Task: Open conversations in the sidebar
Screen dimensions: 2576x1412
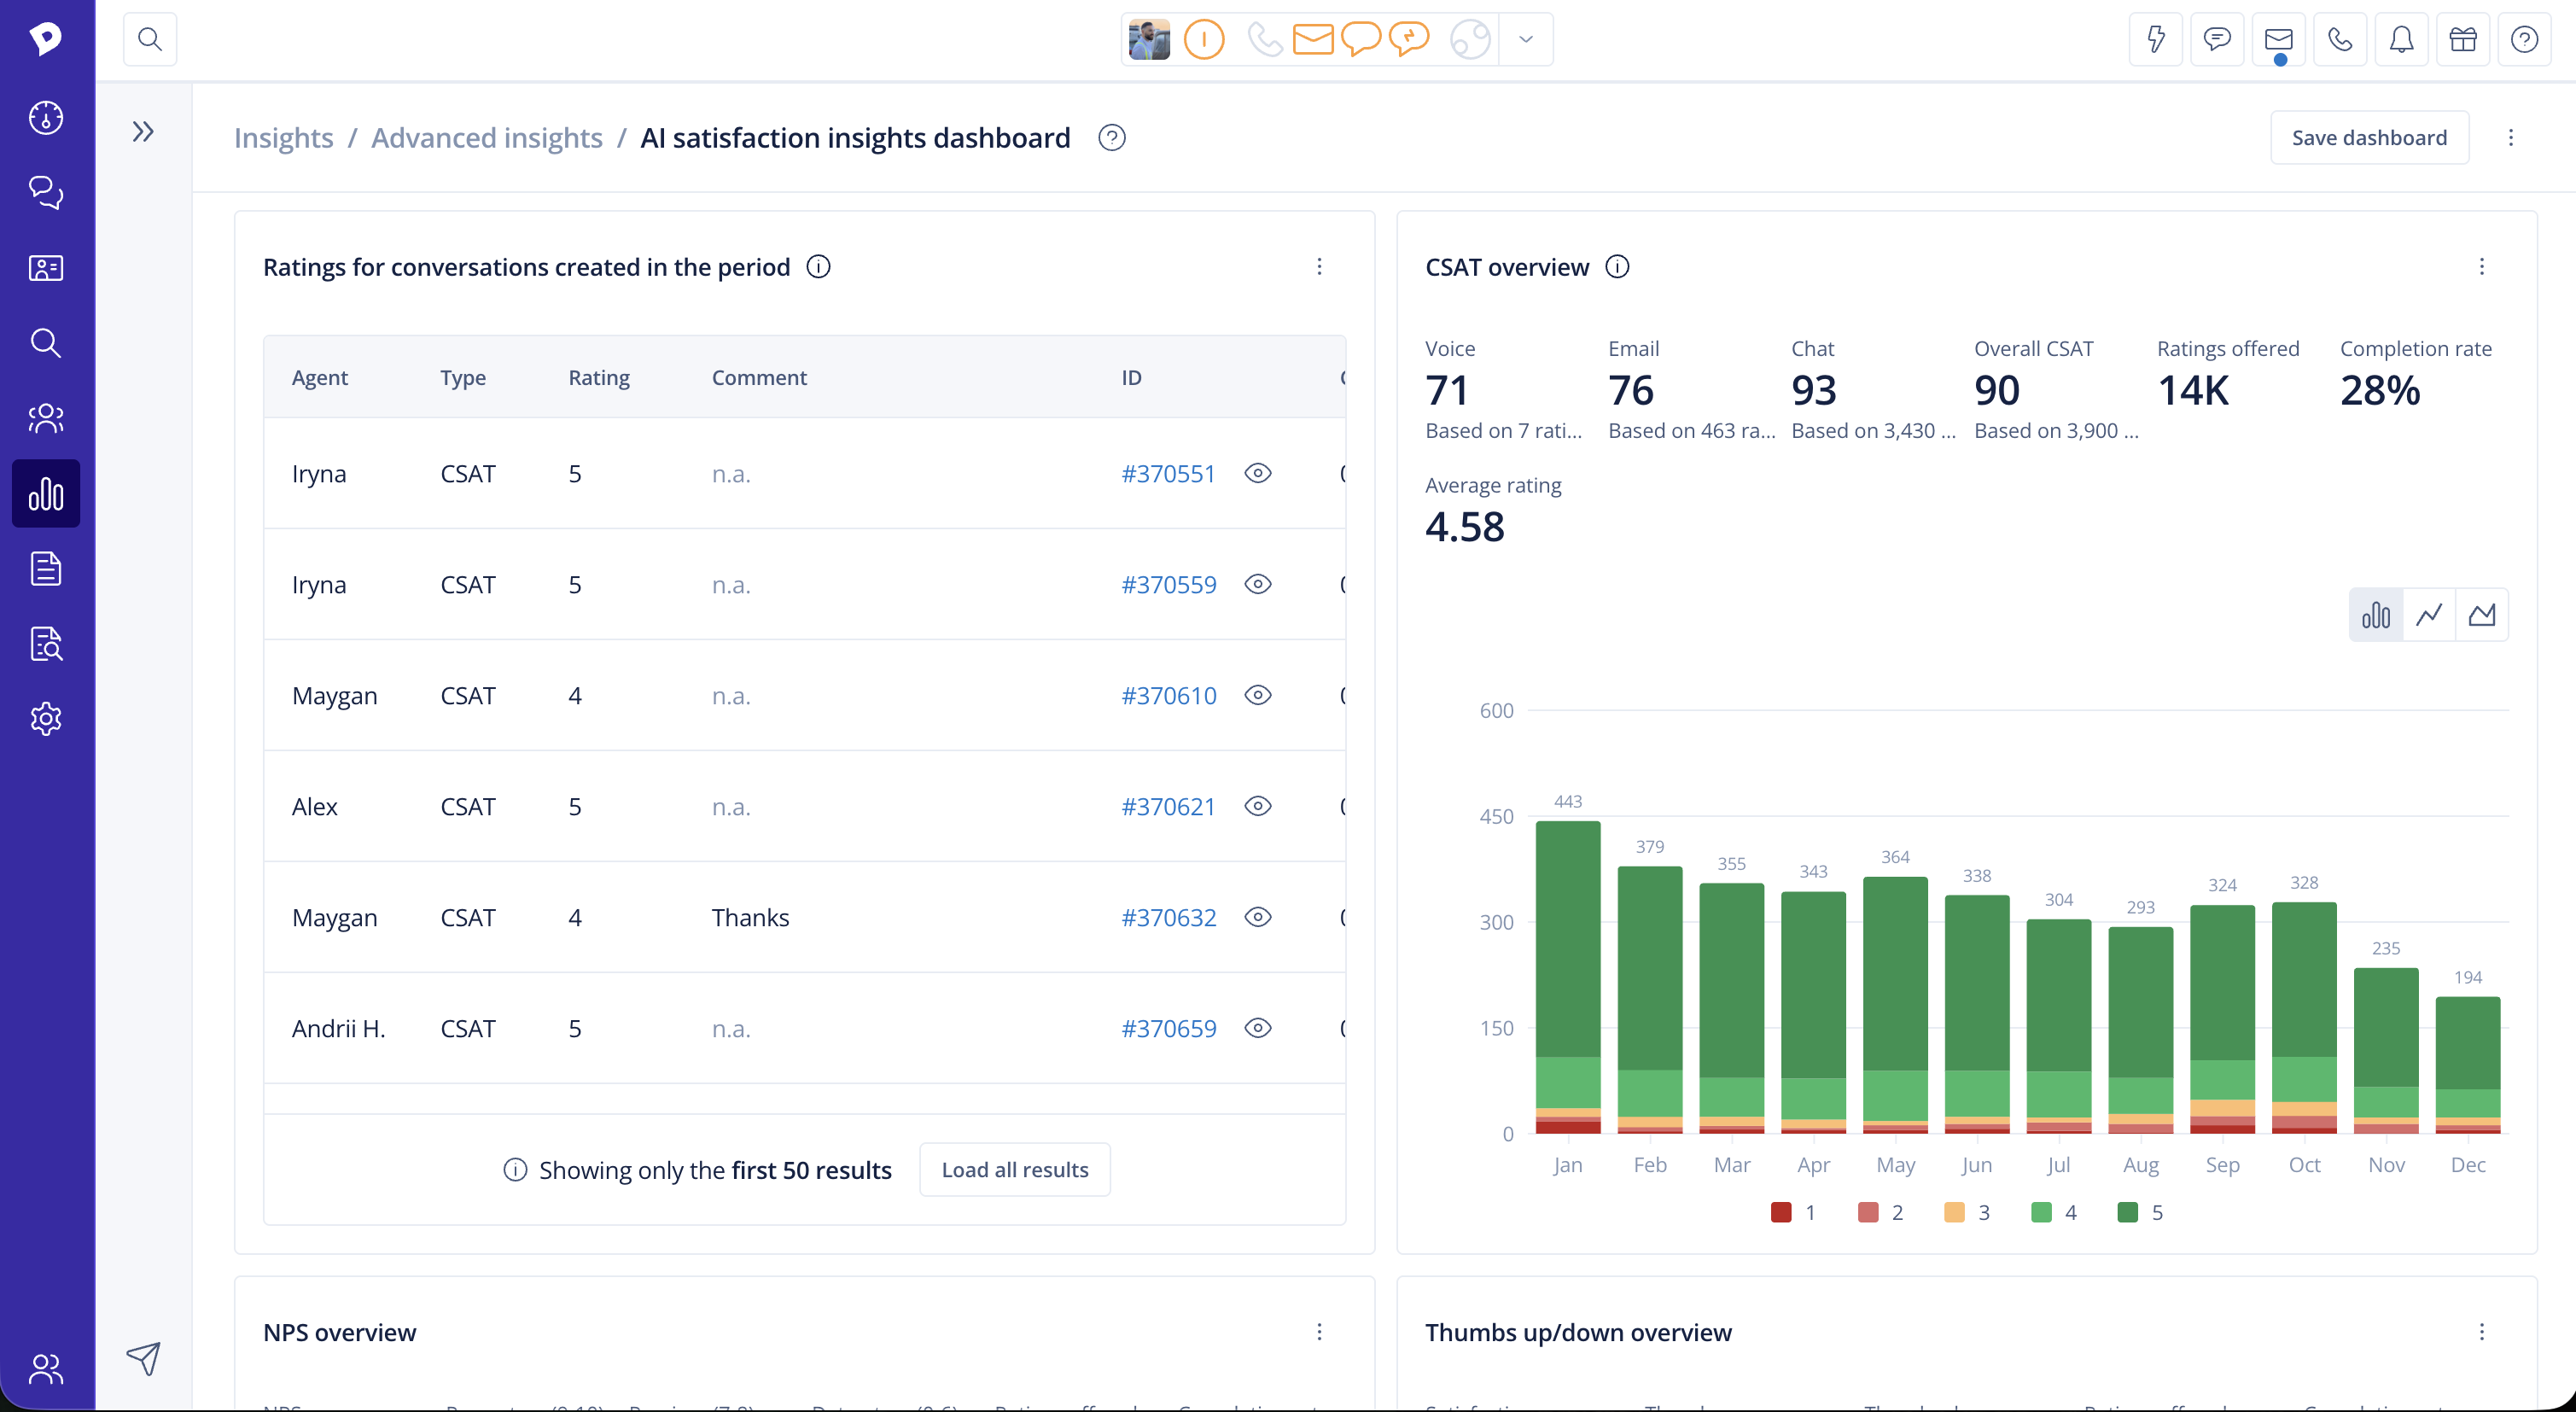Action: coord(46,192)
